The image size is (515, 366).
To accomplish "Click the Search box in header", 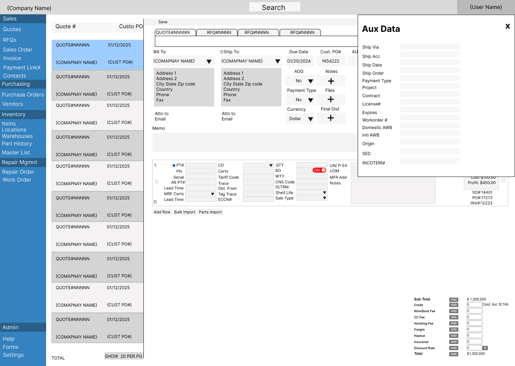I will [275, 7].
